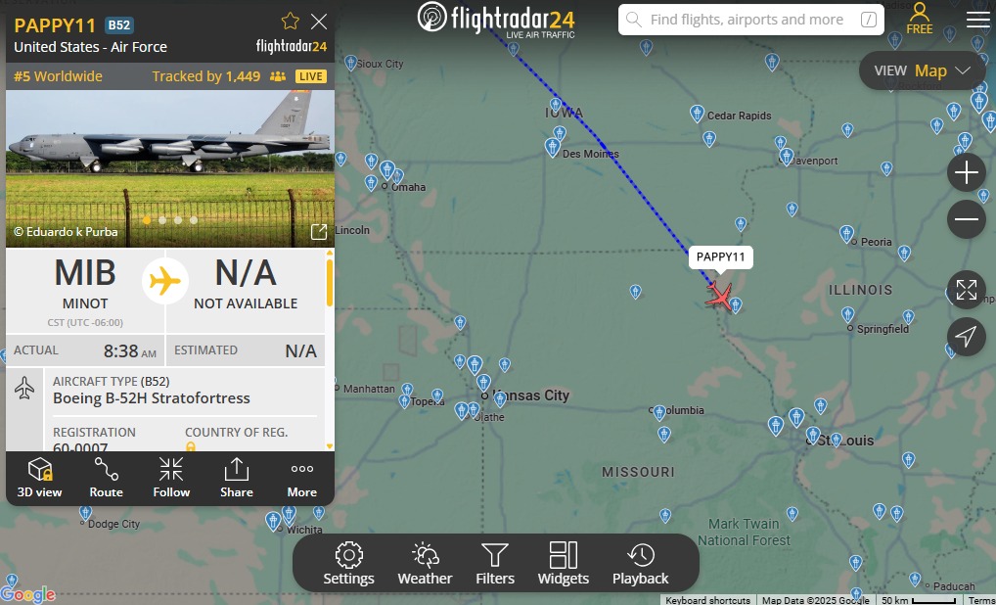This screenshot has height=605, width=996.
Task: Open the Widgets panel
Action: (x=564, y=564)
